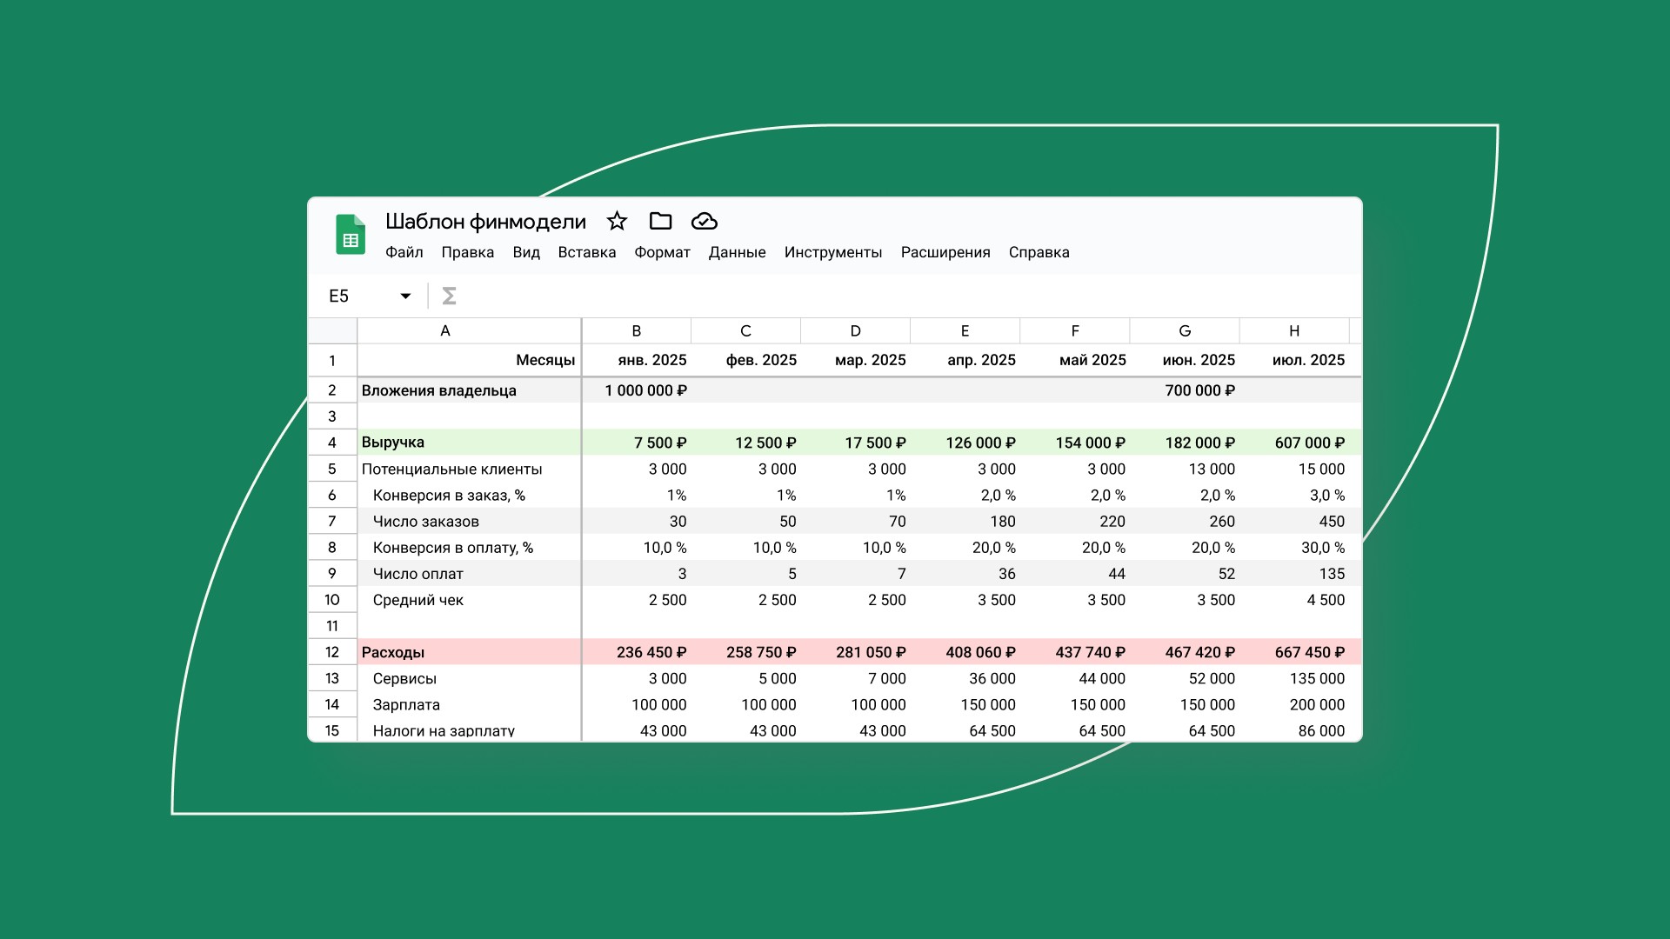The width and height of the screenshot is (1670, 939).
Task: Open the Данные menu
Action: 737,252
